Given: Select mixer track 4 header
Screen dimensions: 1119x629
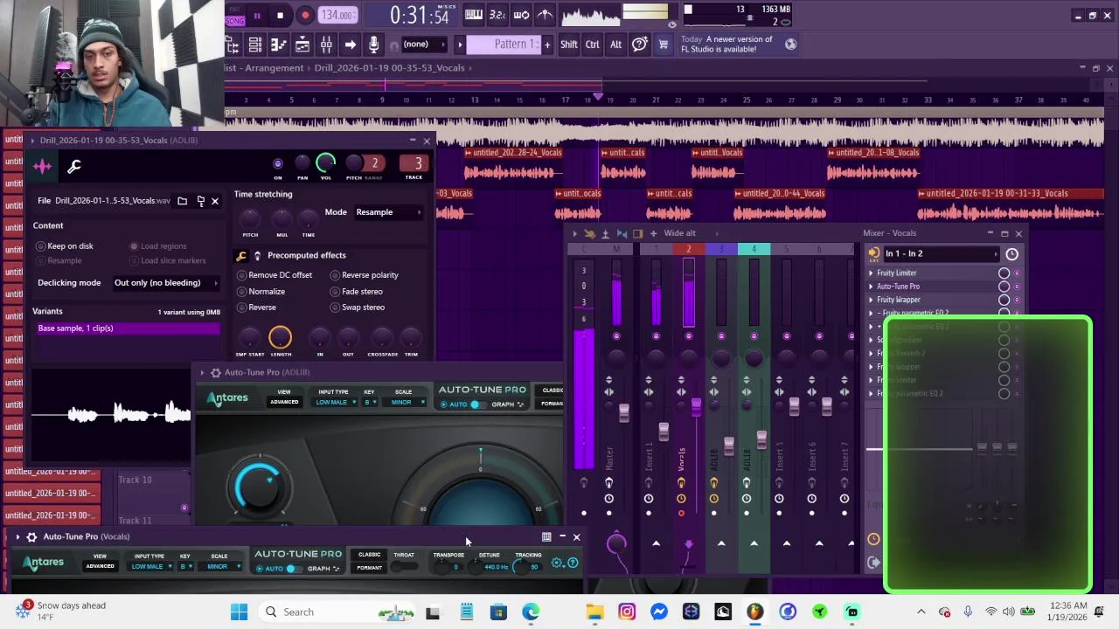Looking at the screenshot, I should (x=754, y=250).
